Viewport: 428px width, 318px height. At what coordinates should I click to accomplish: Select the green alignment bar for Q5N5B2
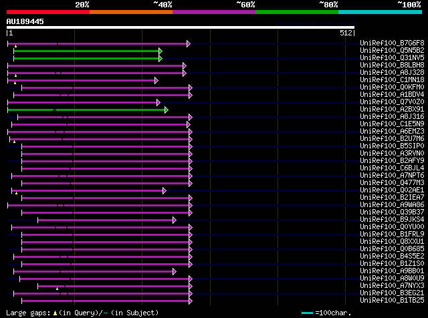click(86, 51)
